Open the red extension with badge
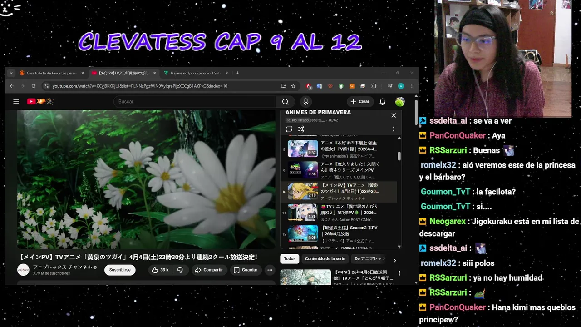 point(309,86)
